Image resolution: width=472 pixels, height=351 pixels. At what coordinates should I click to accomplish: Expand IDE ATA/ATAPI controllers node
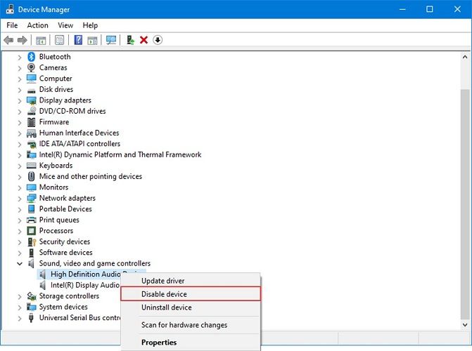coord(20,144)
